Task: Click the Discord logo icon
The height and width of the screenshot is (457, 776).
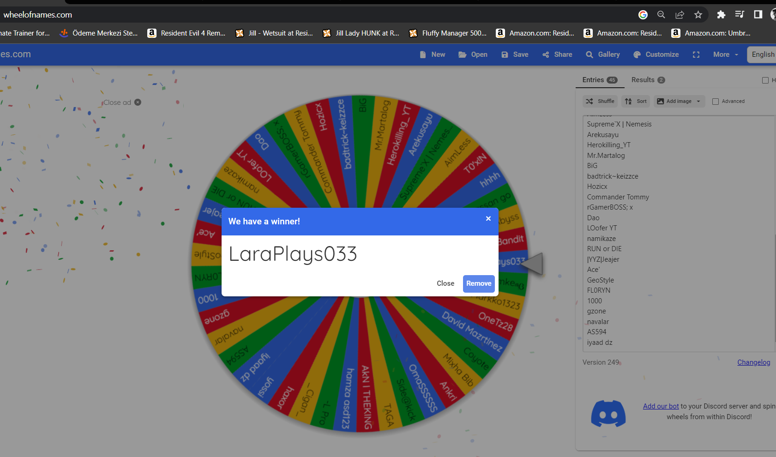Action: tap(608, 414)
